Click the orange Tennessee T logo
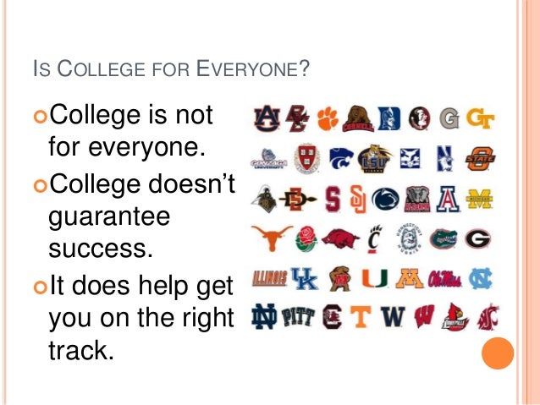540x405 pixels. (x=361, y=316)
